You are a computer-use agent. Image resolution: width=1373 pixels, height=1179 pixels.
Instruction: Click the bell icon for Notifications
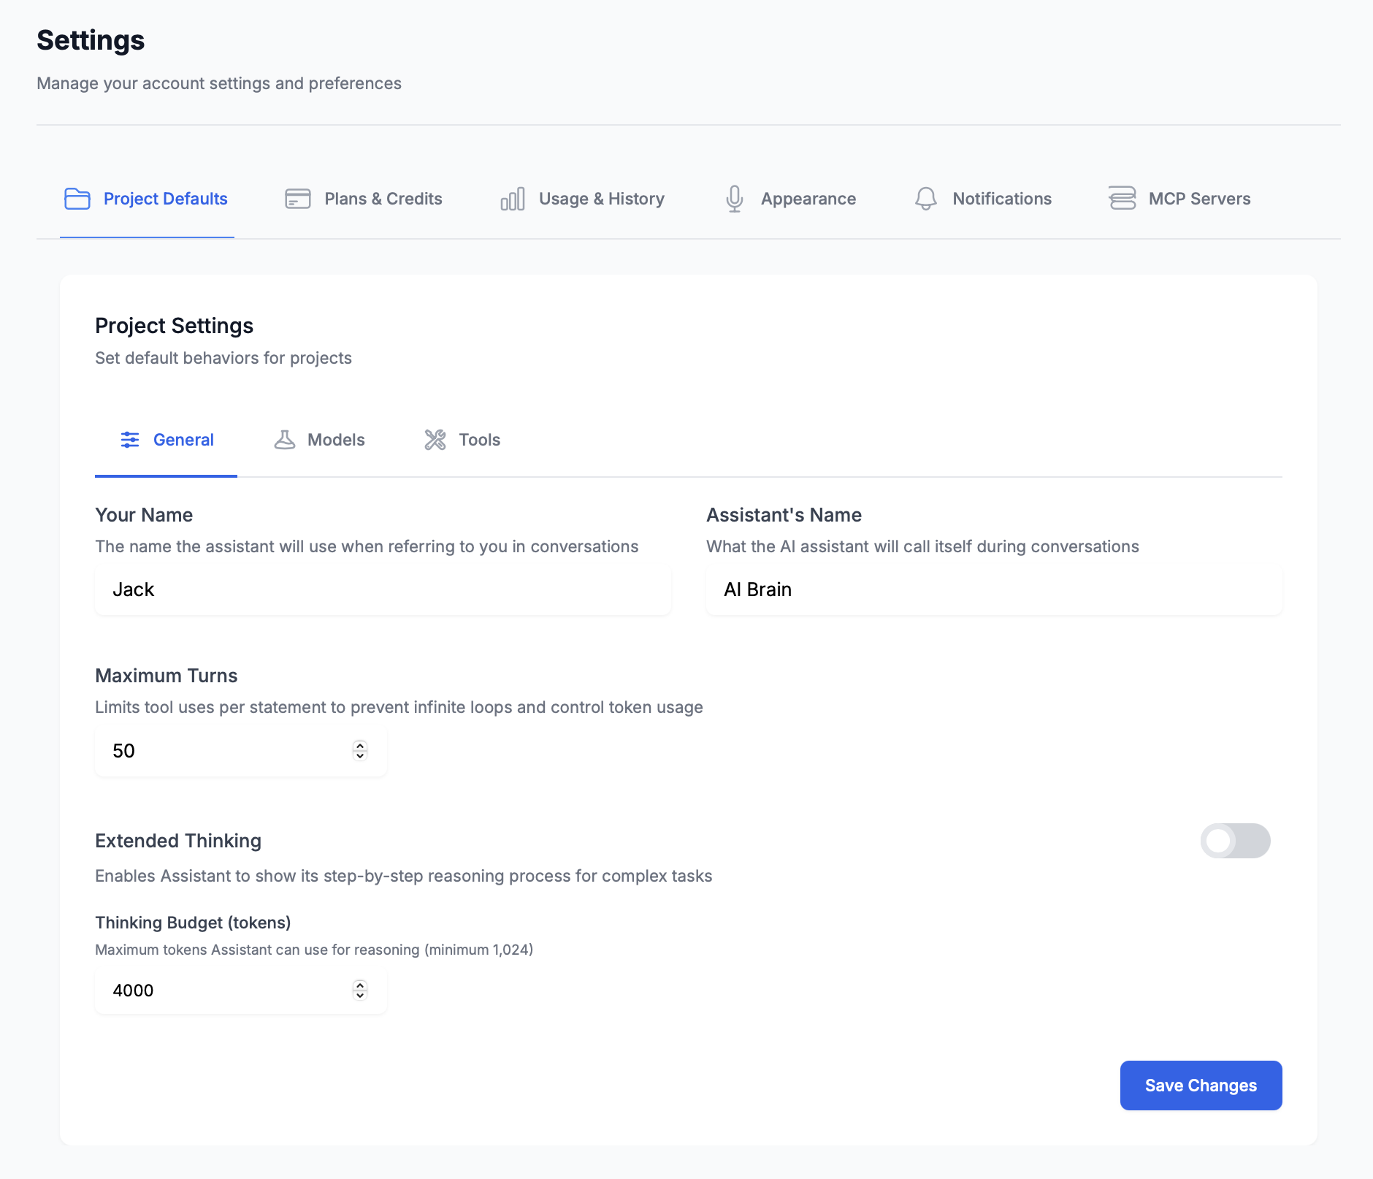(x=925, y=199)
